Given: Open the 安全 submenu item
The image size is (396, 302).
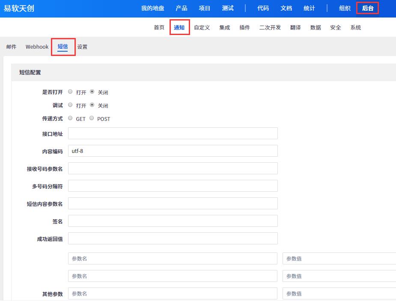Looking at the screenshot, I should click(x=336, y=27).
